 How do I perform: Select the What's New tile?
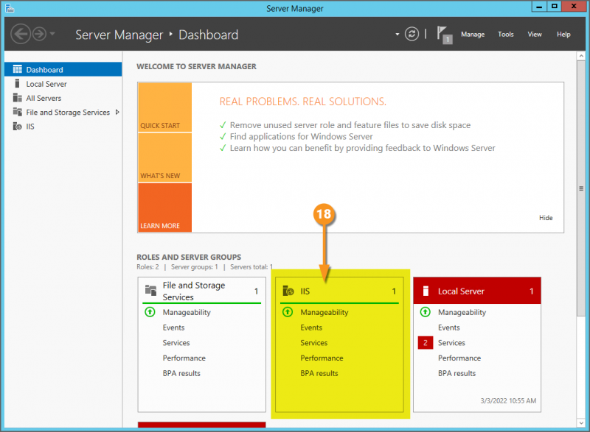pos(164,157)
